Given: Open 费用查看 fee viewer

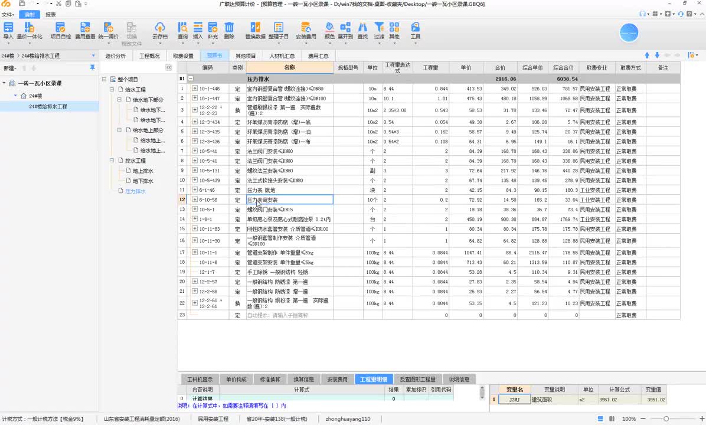Looking at the screenshot, I should 84,31.
